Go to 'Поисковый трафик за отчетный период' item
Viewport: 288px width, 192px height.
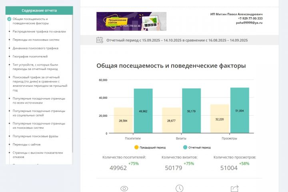point(40,84)
